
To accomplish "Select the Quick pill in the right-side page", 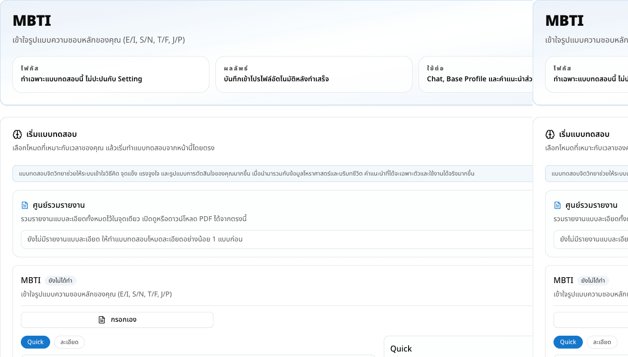I will click(x=568, y=342).
